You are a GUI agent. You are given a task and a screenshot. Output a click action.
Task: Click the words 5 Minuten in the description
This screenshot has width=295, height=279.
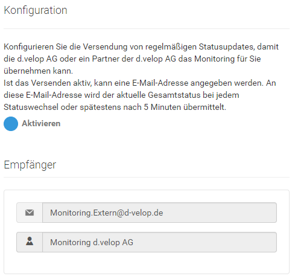click(162, 107)
